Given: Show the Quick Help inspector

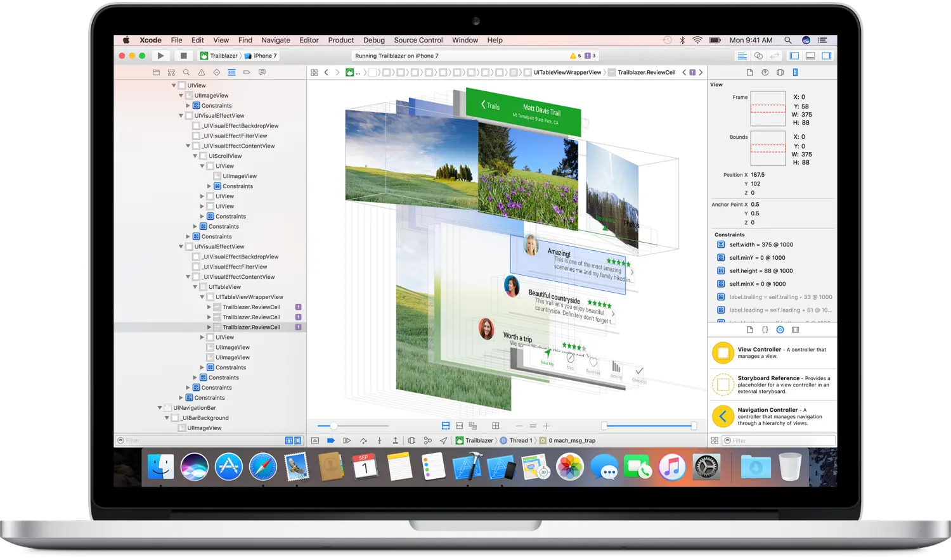Looking at the screenshot, I should [765, 72].
